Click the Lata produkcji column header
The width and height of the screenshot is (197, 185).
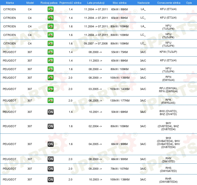96,3
